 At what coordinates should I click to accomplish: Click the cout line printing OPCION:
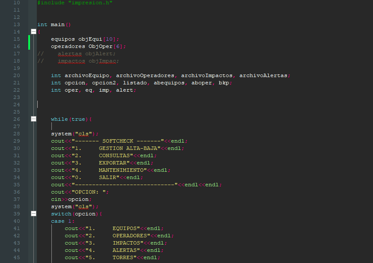pos(79,191)
